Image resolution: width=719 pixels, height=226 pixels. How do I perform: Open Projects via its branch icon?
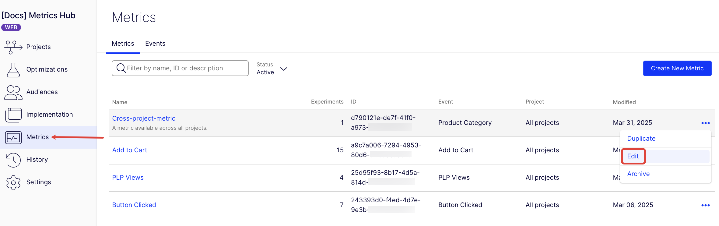click(x=13, y=47)
